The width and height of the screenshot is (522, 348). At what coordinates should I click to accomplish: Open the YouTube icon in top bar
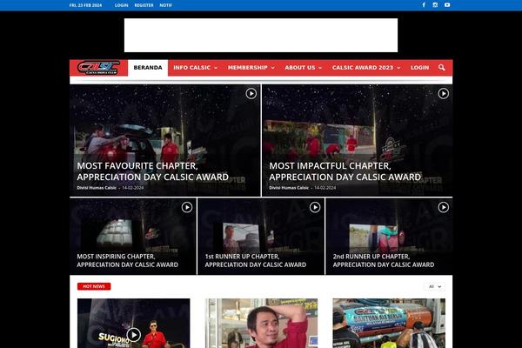447,5
